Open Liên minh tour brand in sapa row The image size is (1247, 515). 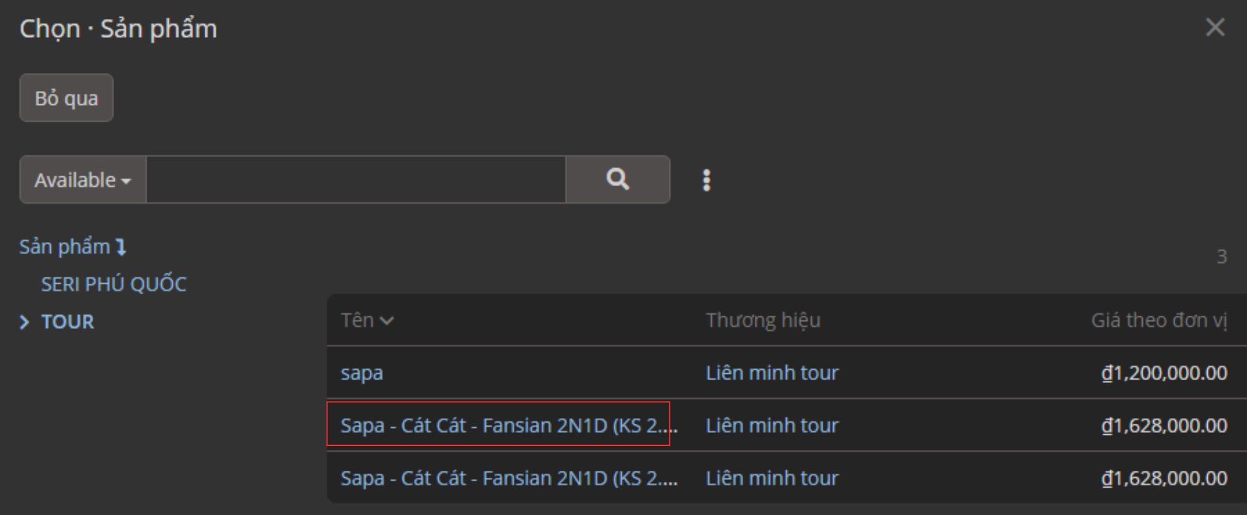tap(772, 373)
